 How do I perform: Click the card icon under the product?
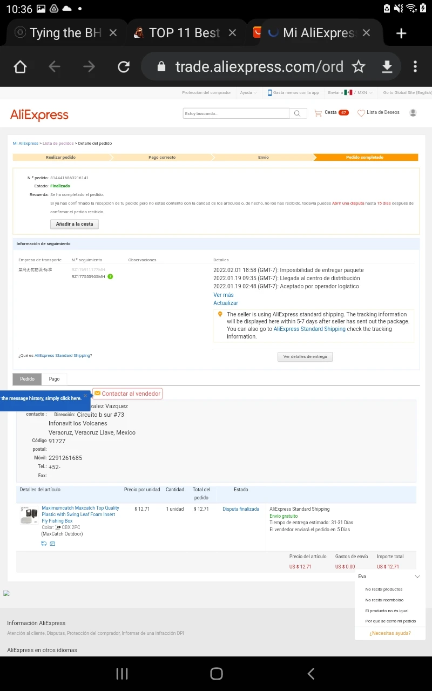click(52, 544)
